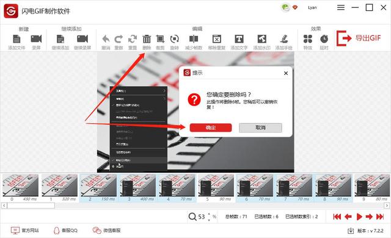Click the 导出GIF export button

click(x=359, y=38)
